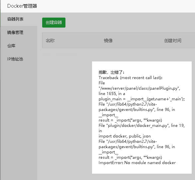
Task: Click the plugin_main = __import__ line
Action: pyautogui.click(x=142, y=99)
